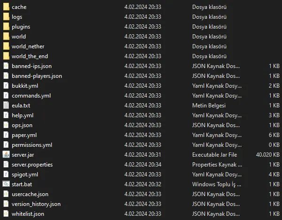Click Yaml Kaynak type of commands.yml row

[217, 96]
